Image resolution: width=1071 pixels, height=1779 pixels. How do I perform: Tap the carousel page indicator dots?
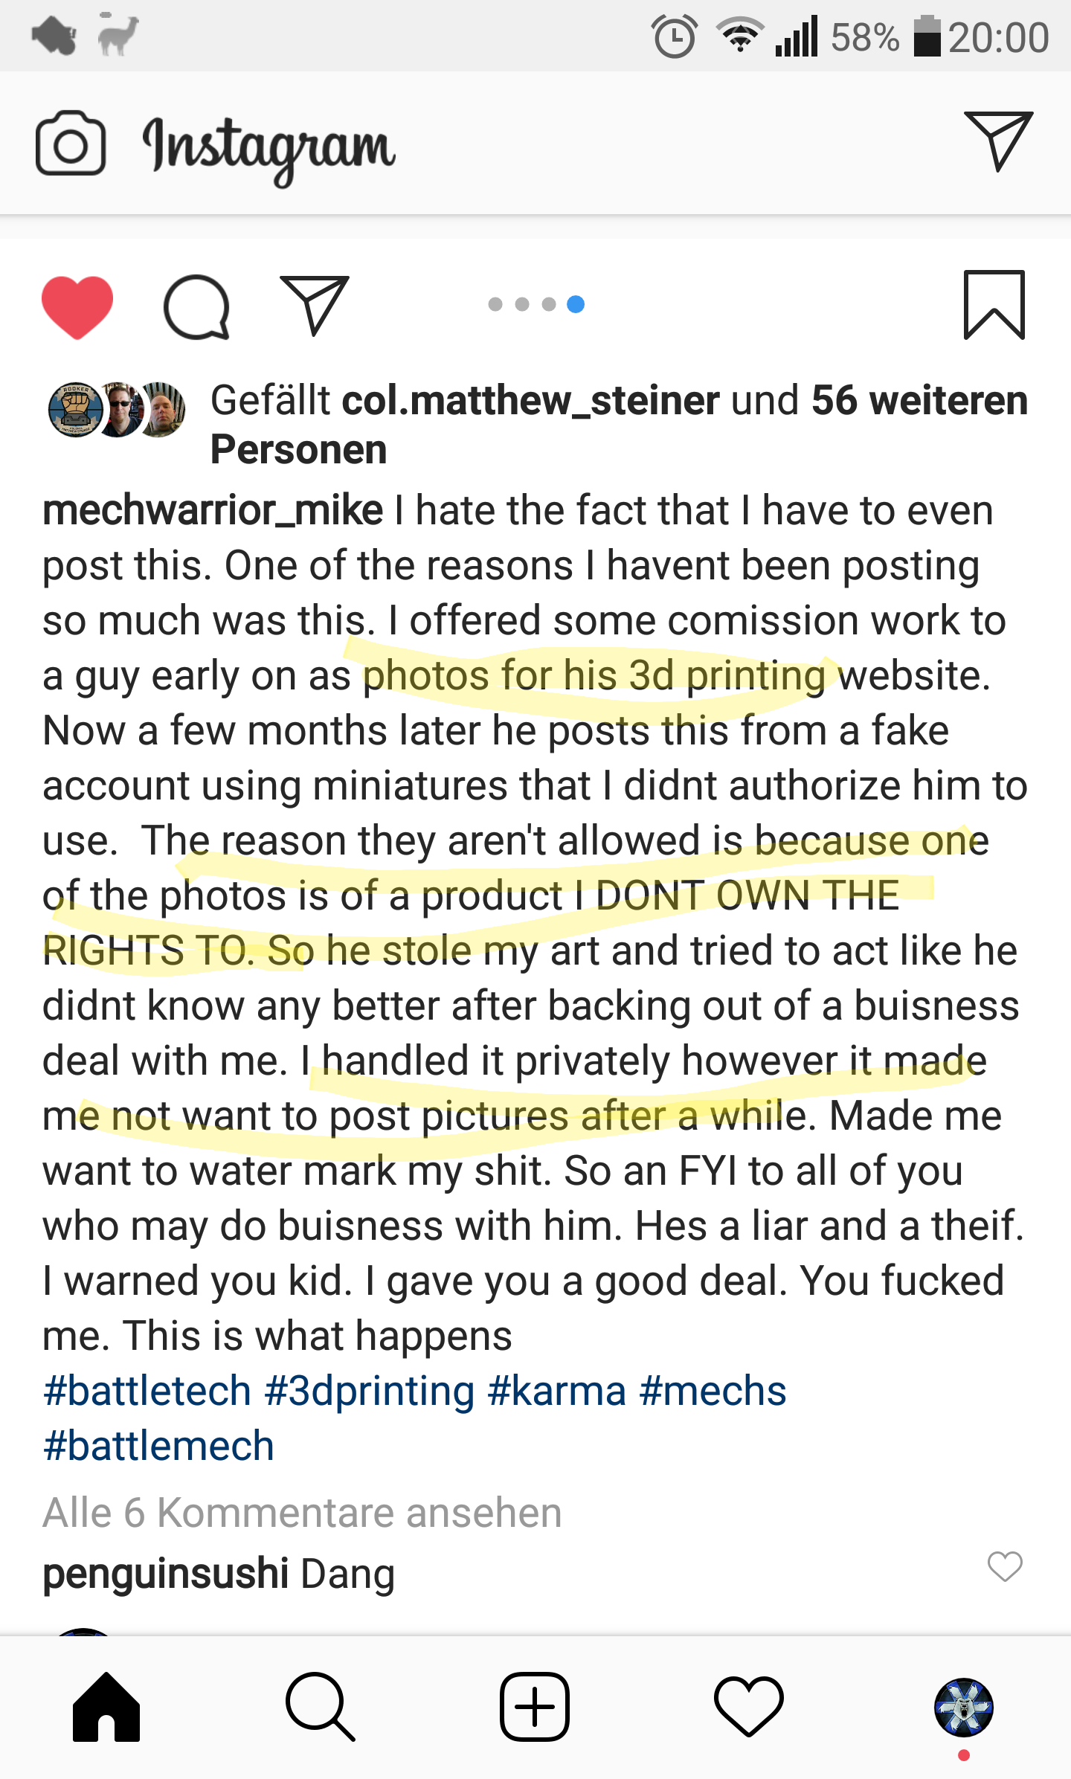coord(535,304)
